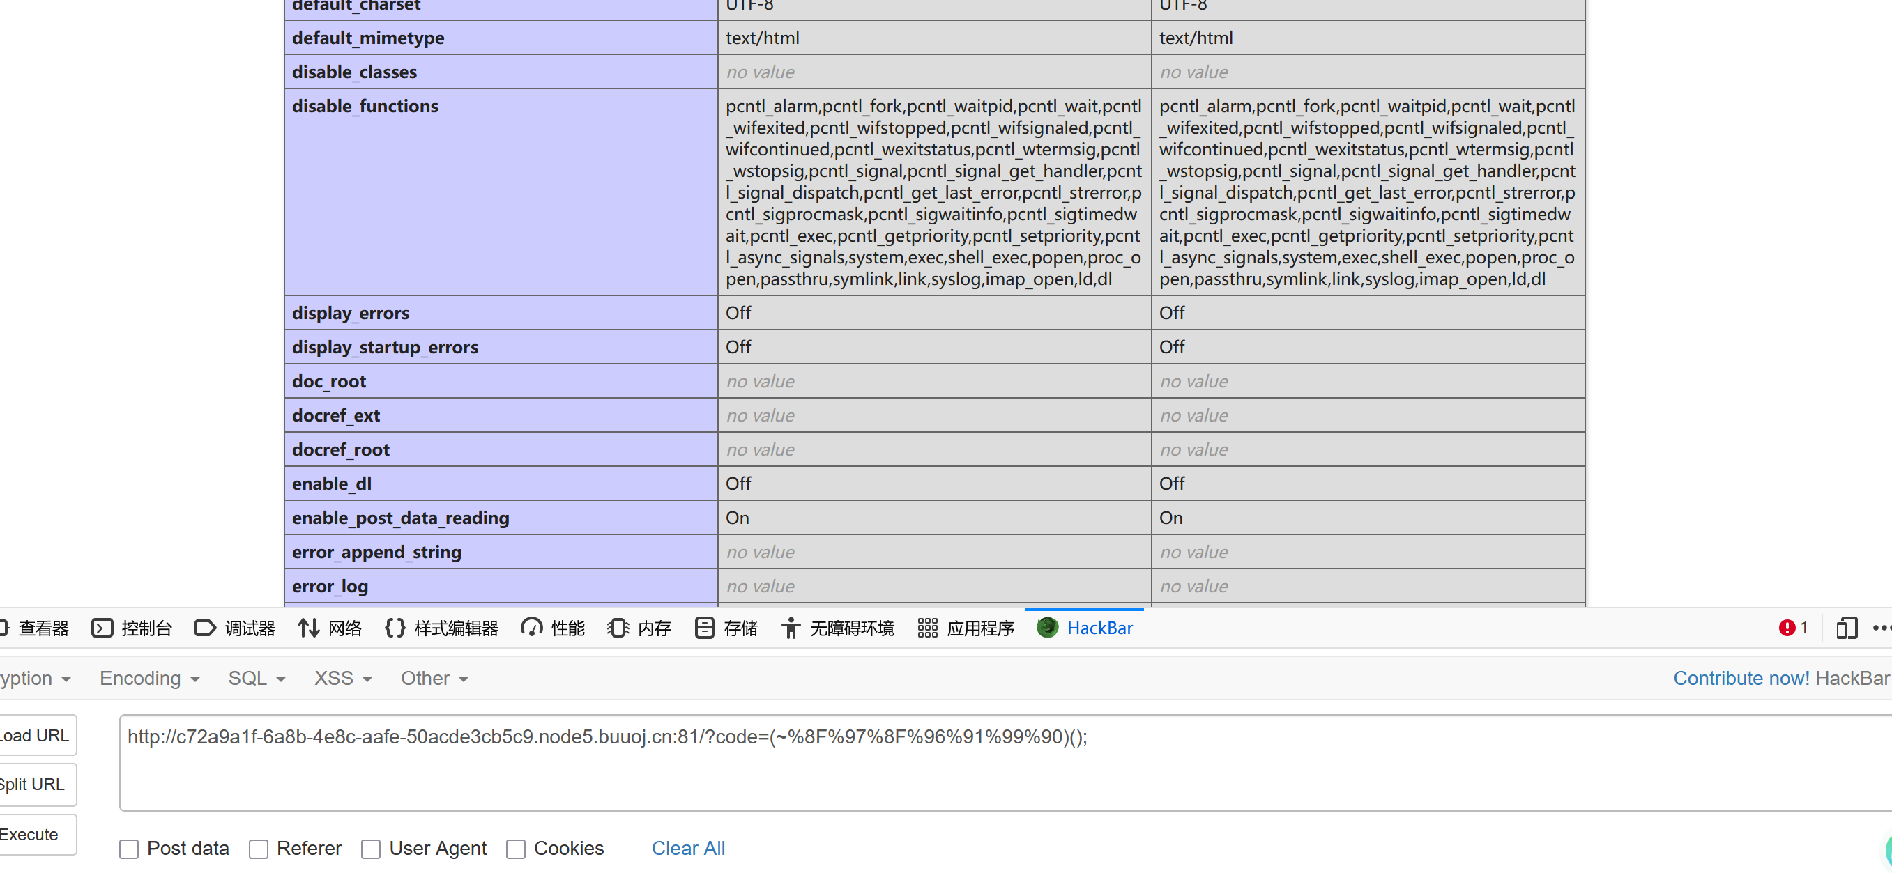1892x873 pixels.
Task: Click the Application panel grid icon
Action: coord(927,628)
